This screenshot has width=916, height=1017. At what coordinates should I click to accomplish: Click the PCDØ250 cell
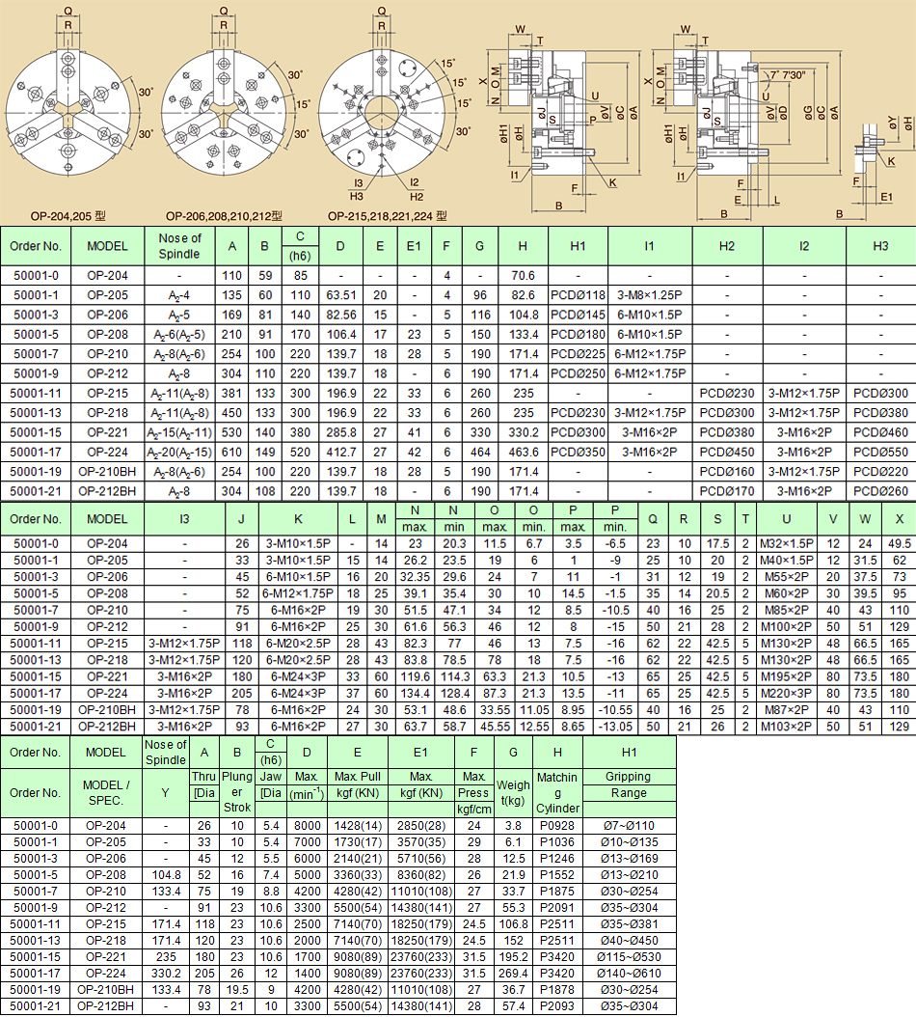(578, 373)
